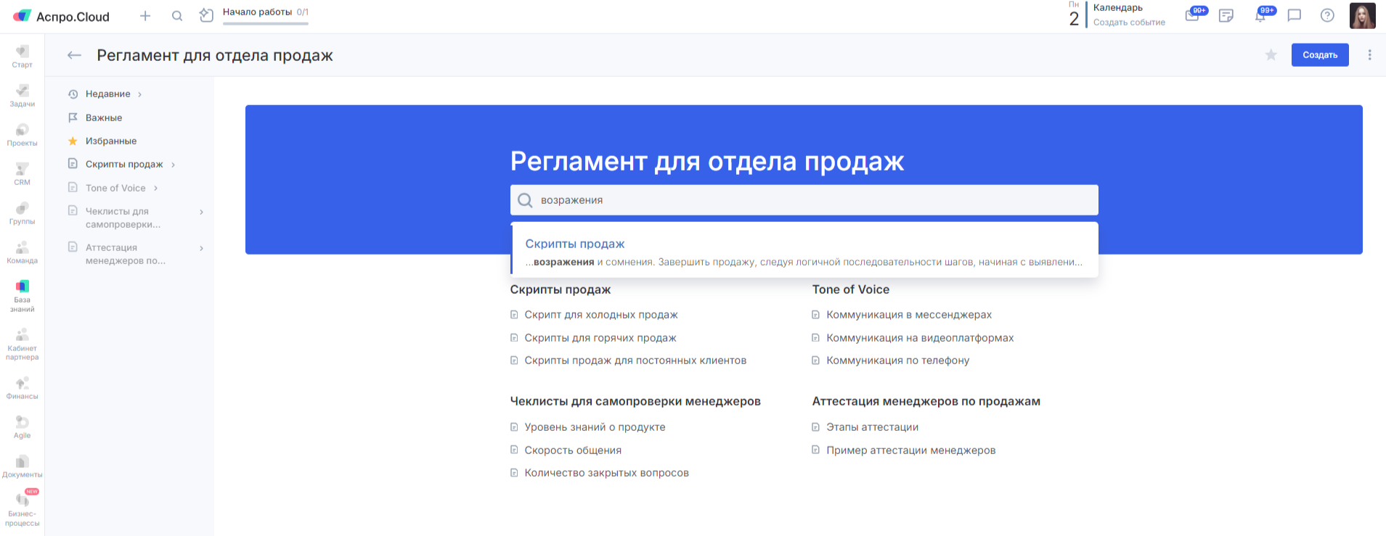1386x536 pixels.
Task: Open the help question mark icon
Action: (x=1327, y=15)
